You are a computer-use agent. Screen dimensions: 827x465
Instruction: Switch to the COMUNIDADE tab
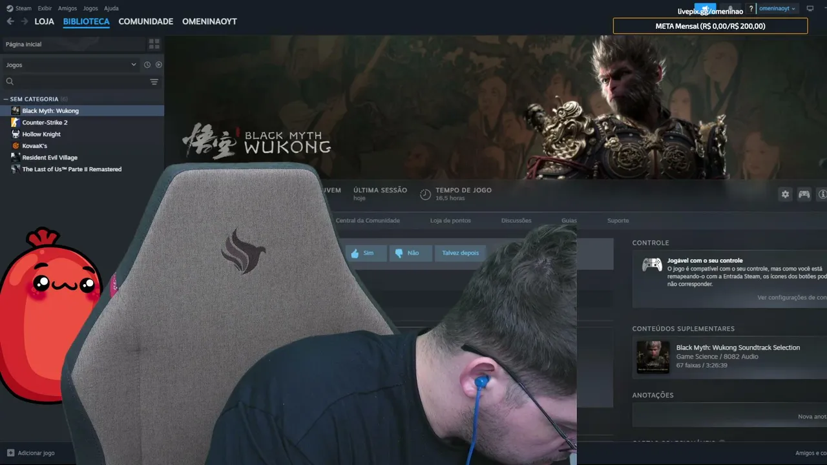(x=146, y=21)
